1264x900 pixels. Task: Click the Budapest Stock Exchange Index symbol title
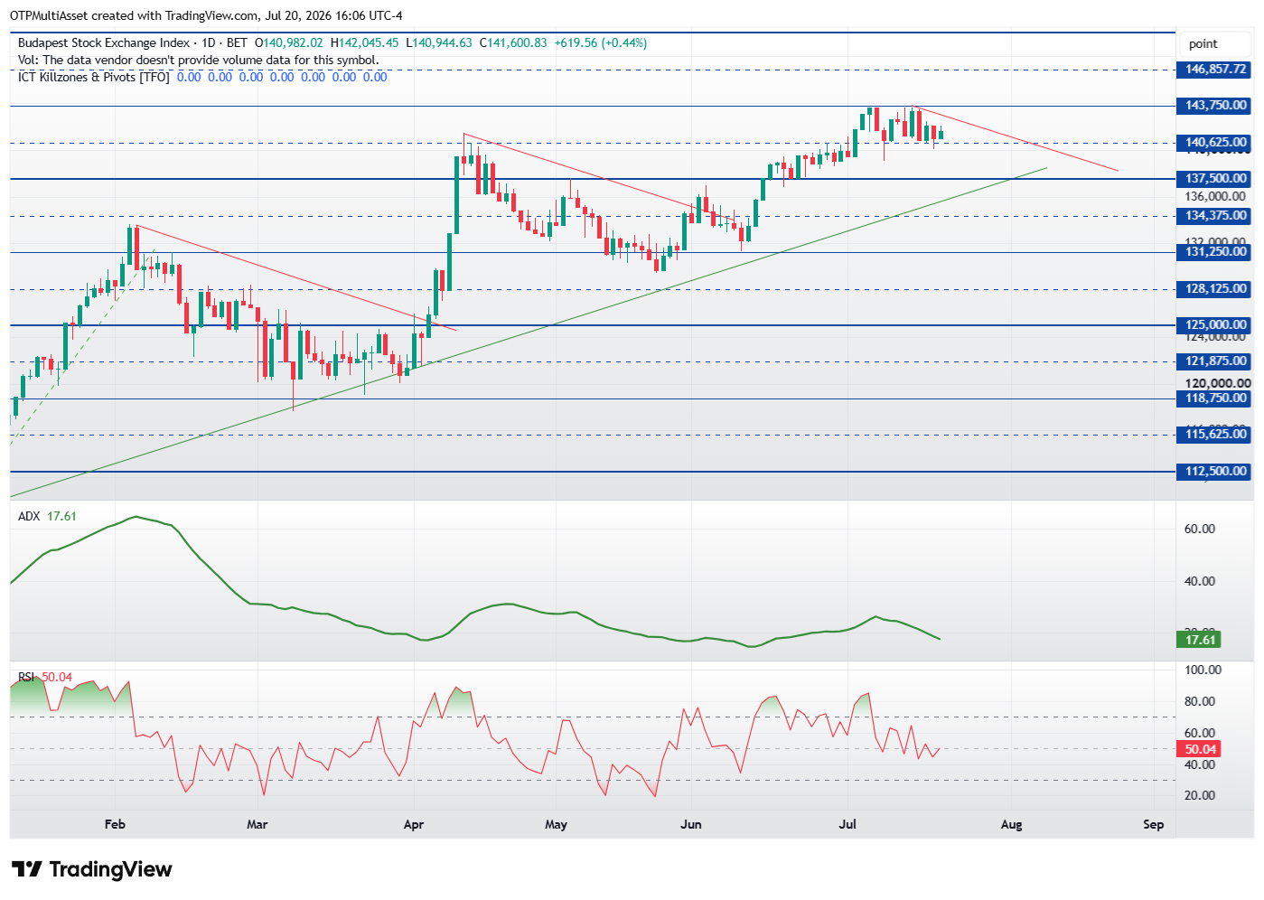point(104,42)
